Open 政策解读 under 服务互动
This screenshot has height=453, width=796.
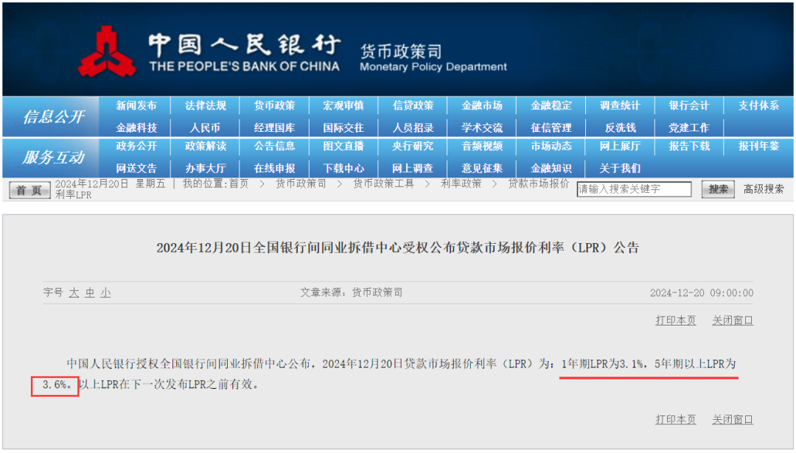(x=205, y=146)
